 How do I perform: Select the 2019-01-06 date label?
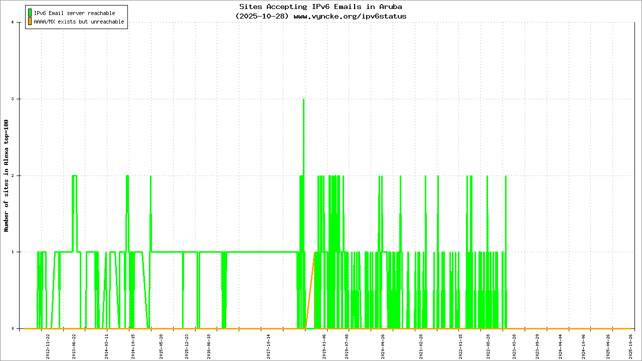[325, 345]
